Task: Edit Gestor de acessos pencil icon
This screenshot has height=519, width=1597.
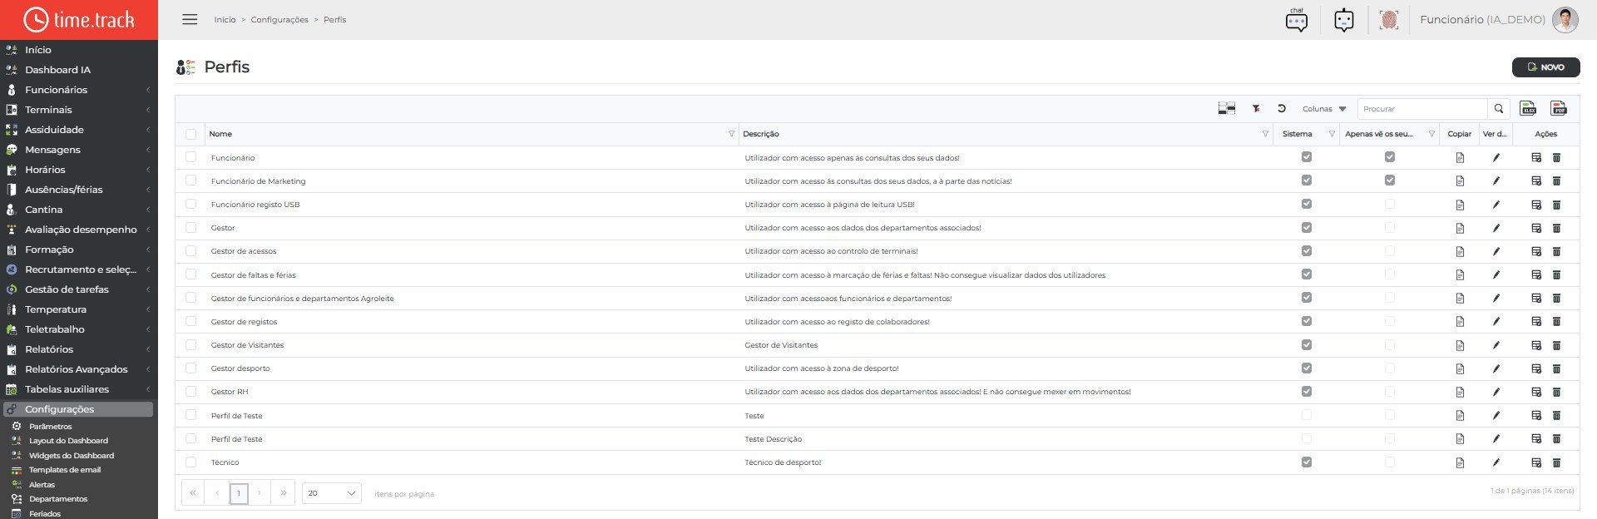Action: [x=1496, y=251]
